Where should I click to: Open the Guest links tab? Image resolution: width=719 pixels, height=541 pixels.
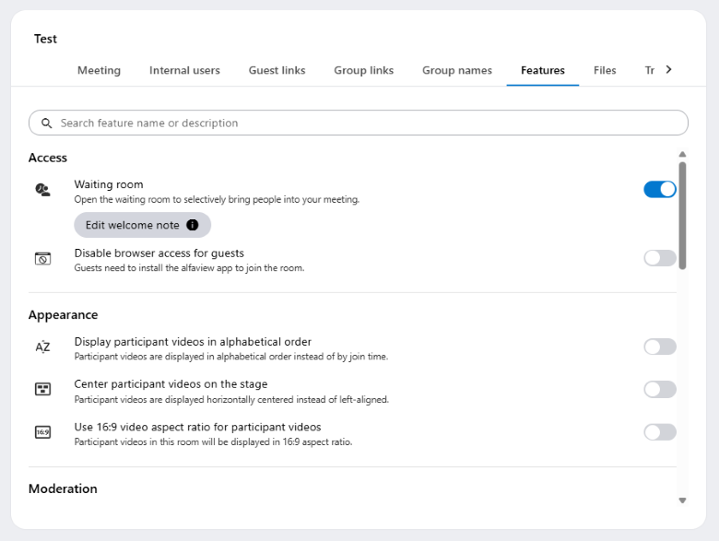277,70
